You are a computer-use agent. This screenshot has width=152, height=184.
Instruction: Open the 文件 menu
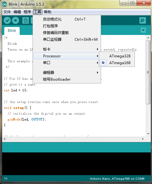[7, 12]
